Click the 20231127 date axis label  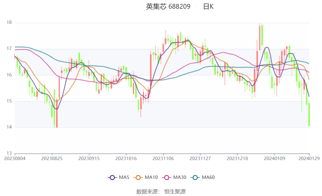point(200,159)
